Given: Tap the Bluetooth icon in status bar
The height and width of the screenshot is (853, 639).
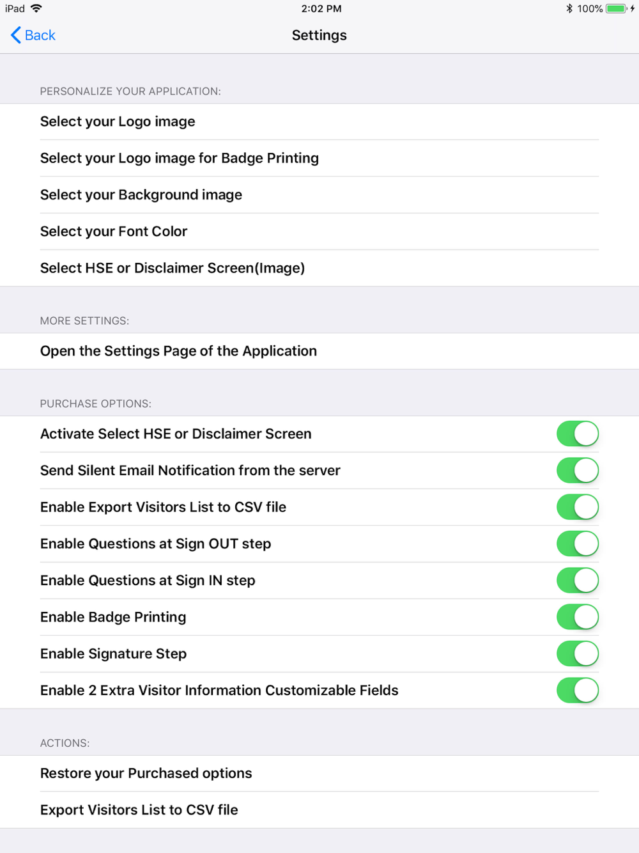Looking at the screenshot, I should point(569,9).
